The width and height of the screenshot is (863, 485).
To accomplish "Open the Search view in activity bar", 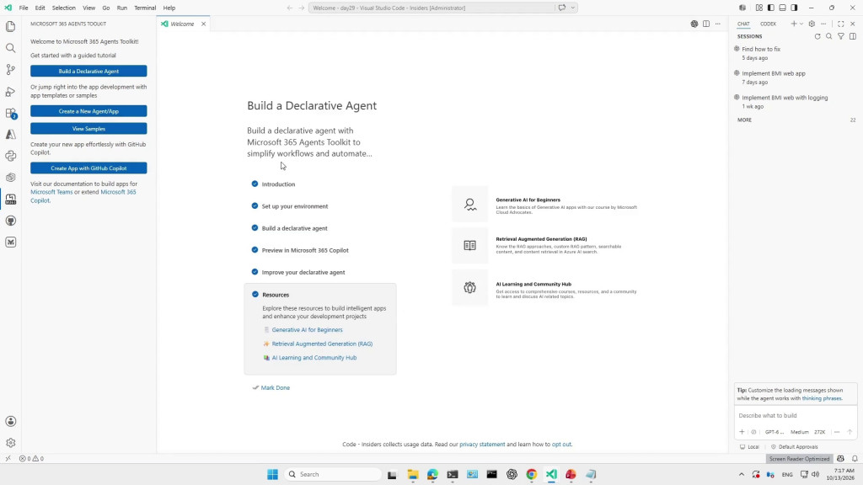I will tap(10, 48).
